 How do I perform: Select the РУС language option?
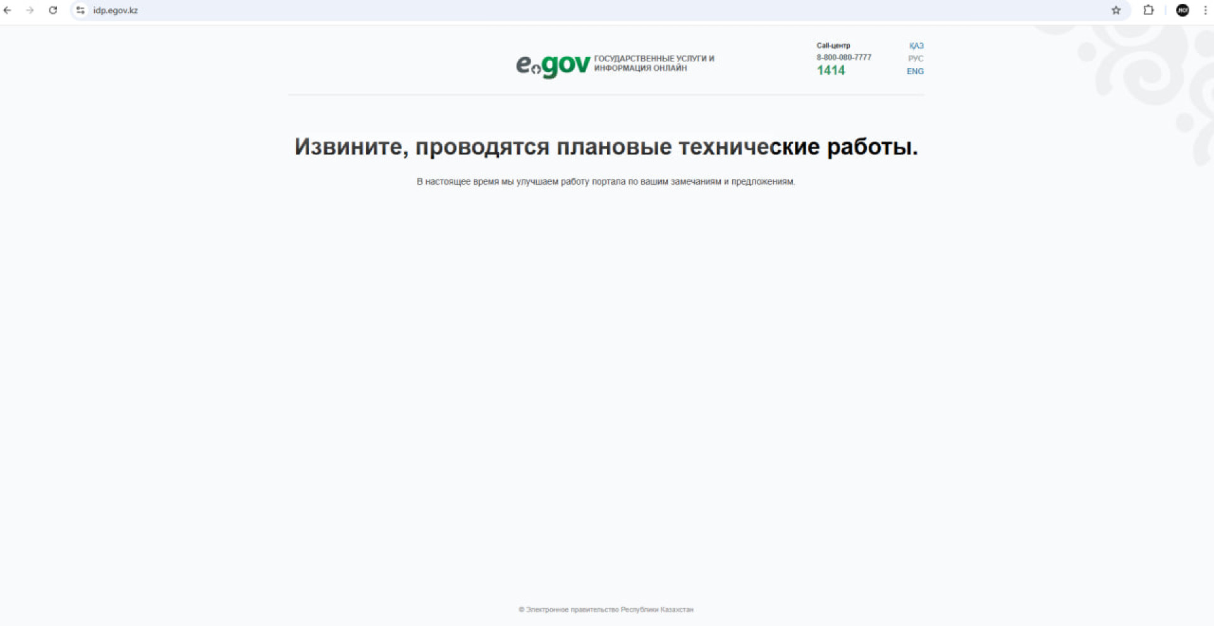click(x=916, y=58)
